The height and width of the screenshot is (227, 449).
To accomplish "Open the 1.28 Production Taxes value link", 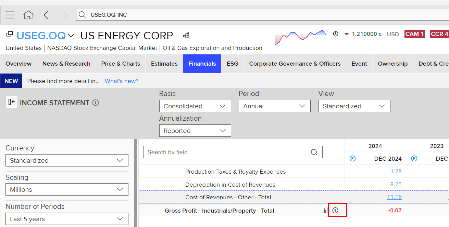I will (396, 171).
